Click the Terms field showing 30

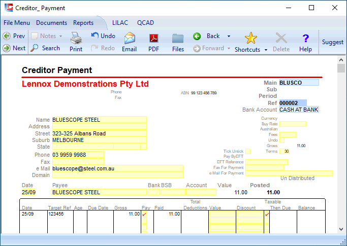point(285,151)
